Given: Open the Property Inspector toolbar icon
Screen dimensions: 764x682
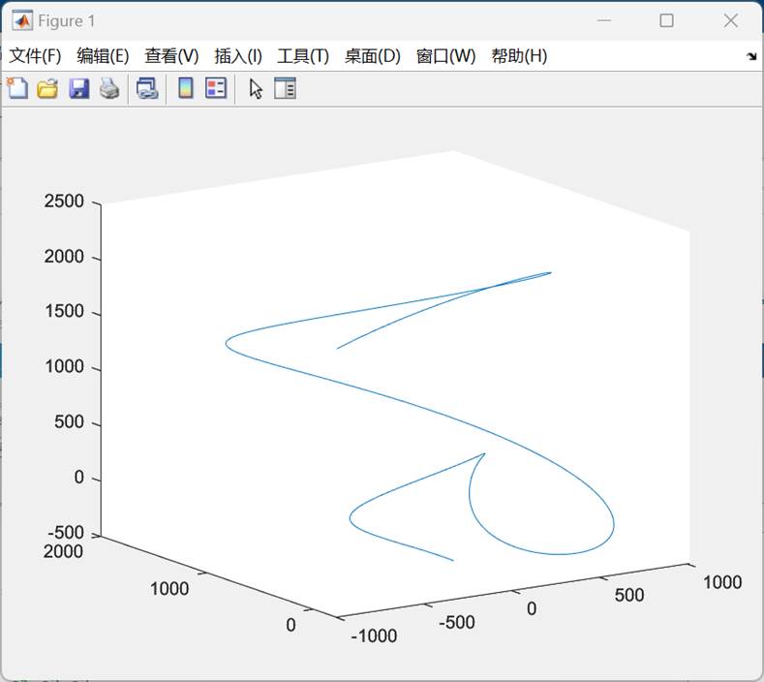Looking at the screenshot, I should pyautogui.click(x=285, y=89).
